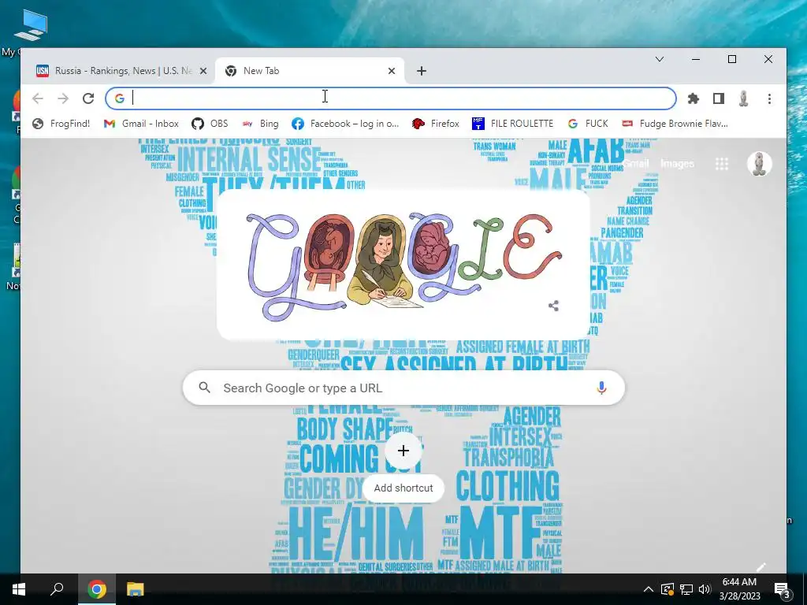This screenshot has height=605, width=807.
Task: Open the clock showing 6:44 AM
Action: pyautogui.click(x=739, y=589)
